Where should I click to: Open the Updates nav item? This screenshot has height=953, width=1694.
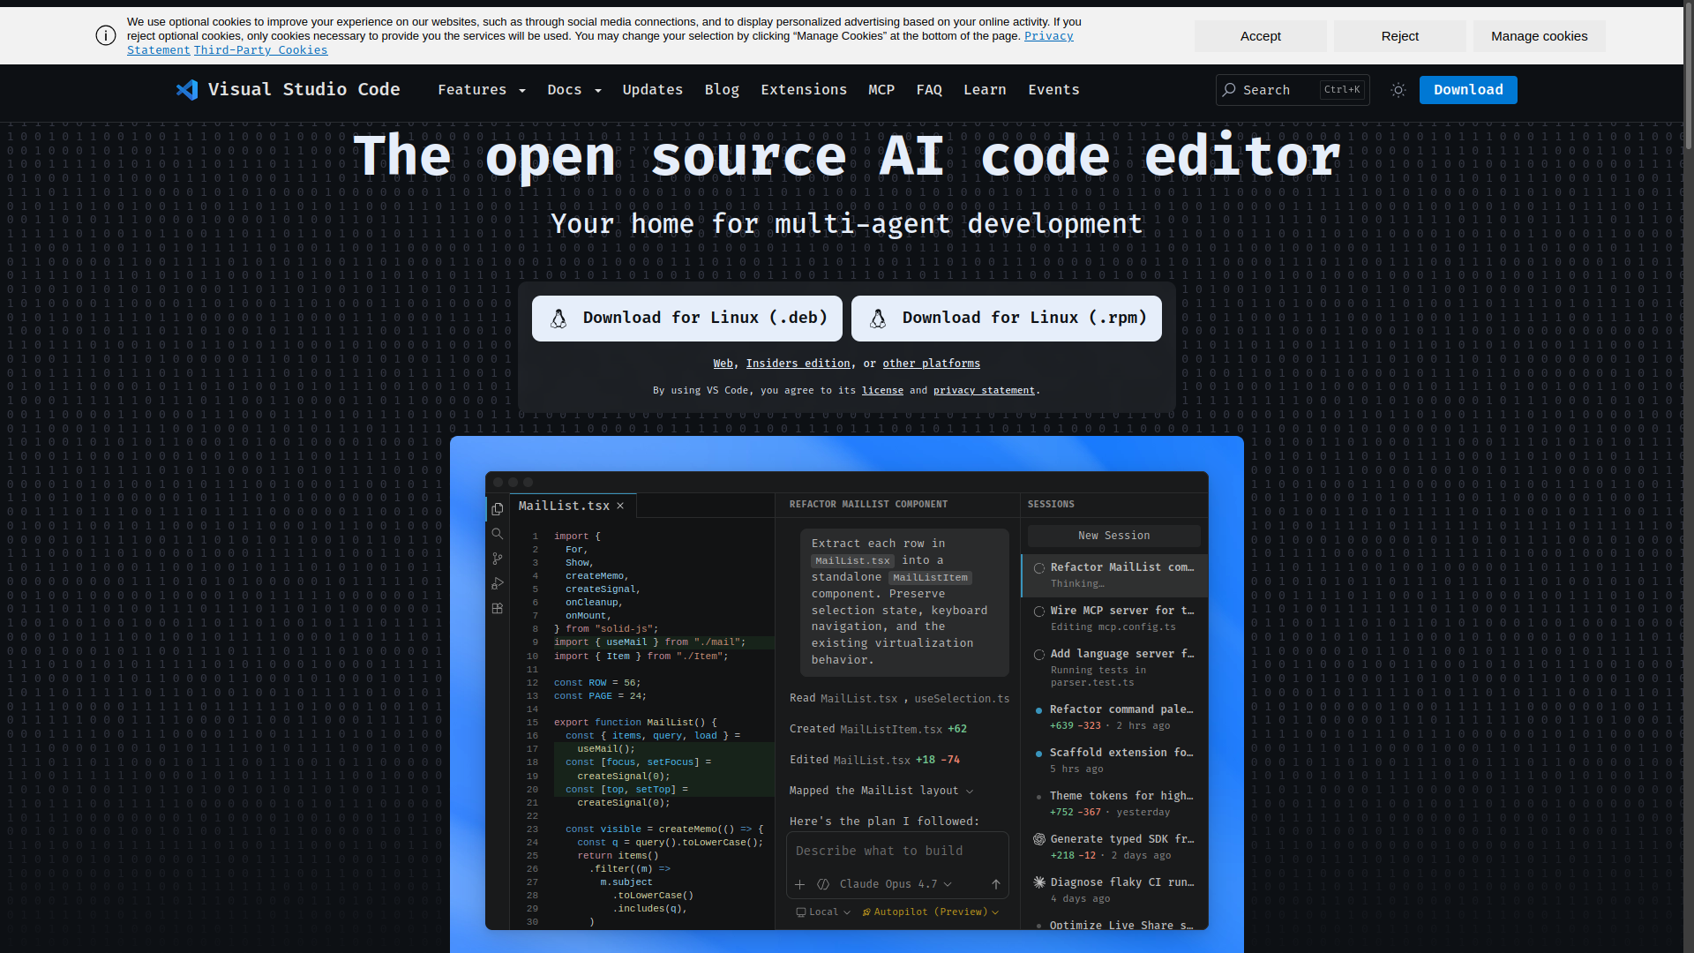pos(653,90)
